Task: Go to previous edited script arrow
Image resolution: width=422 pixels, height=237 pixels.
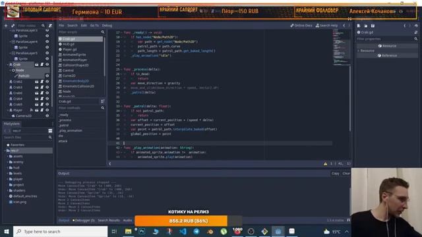Action: coord(344,26)
